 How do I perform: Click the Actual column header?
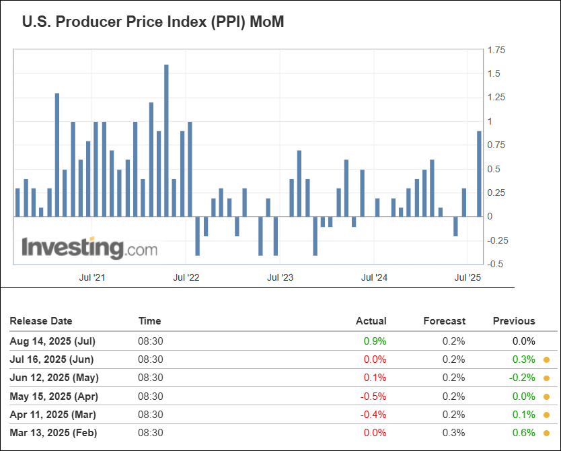click(x=371, y=321)
